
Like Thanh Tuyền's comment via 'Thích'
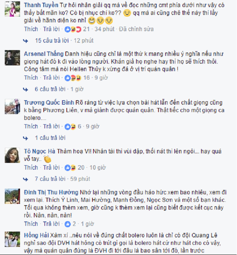[x=31, y=29]
